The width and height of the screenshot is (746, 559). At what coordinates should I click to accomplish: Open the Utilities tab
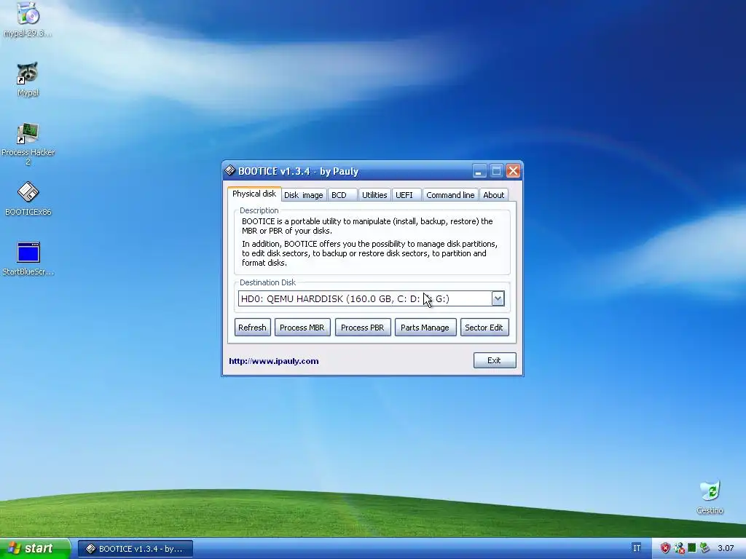(x=374, y=195)
